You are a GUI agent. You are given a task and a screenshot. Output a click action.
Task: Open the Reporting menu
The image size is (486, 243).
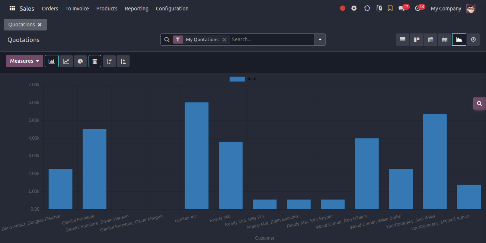tap(137, 8)
